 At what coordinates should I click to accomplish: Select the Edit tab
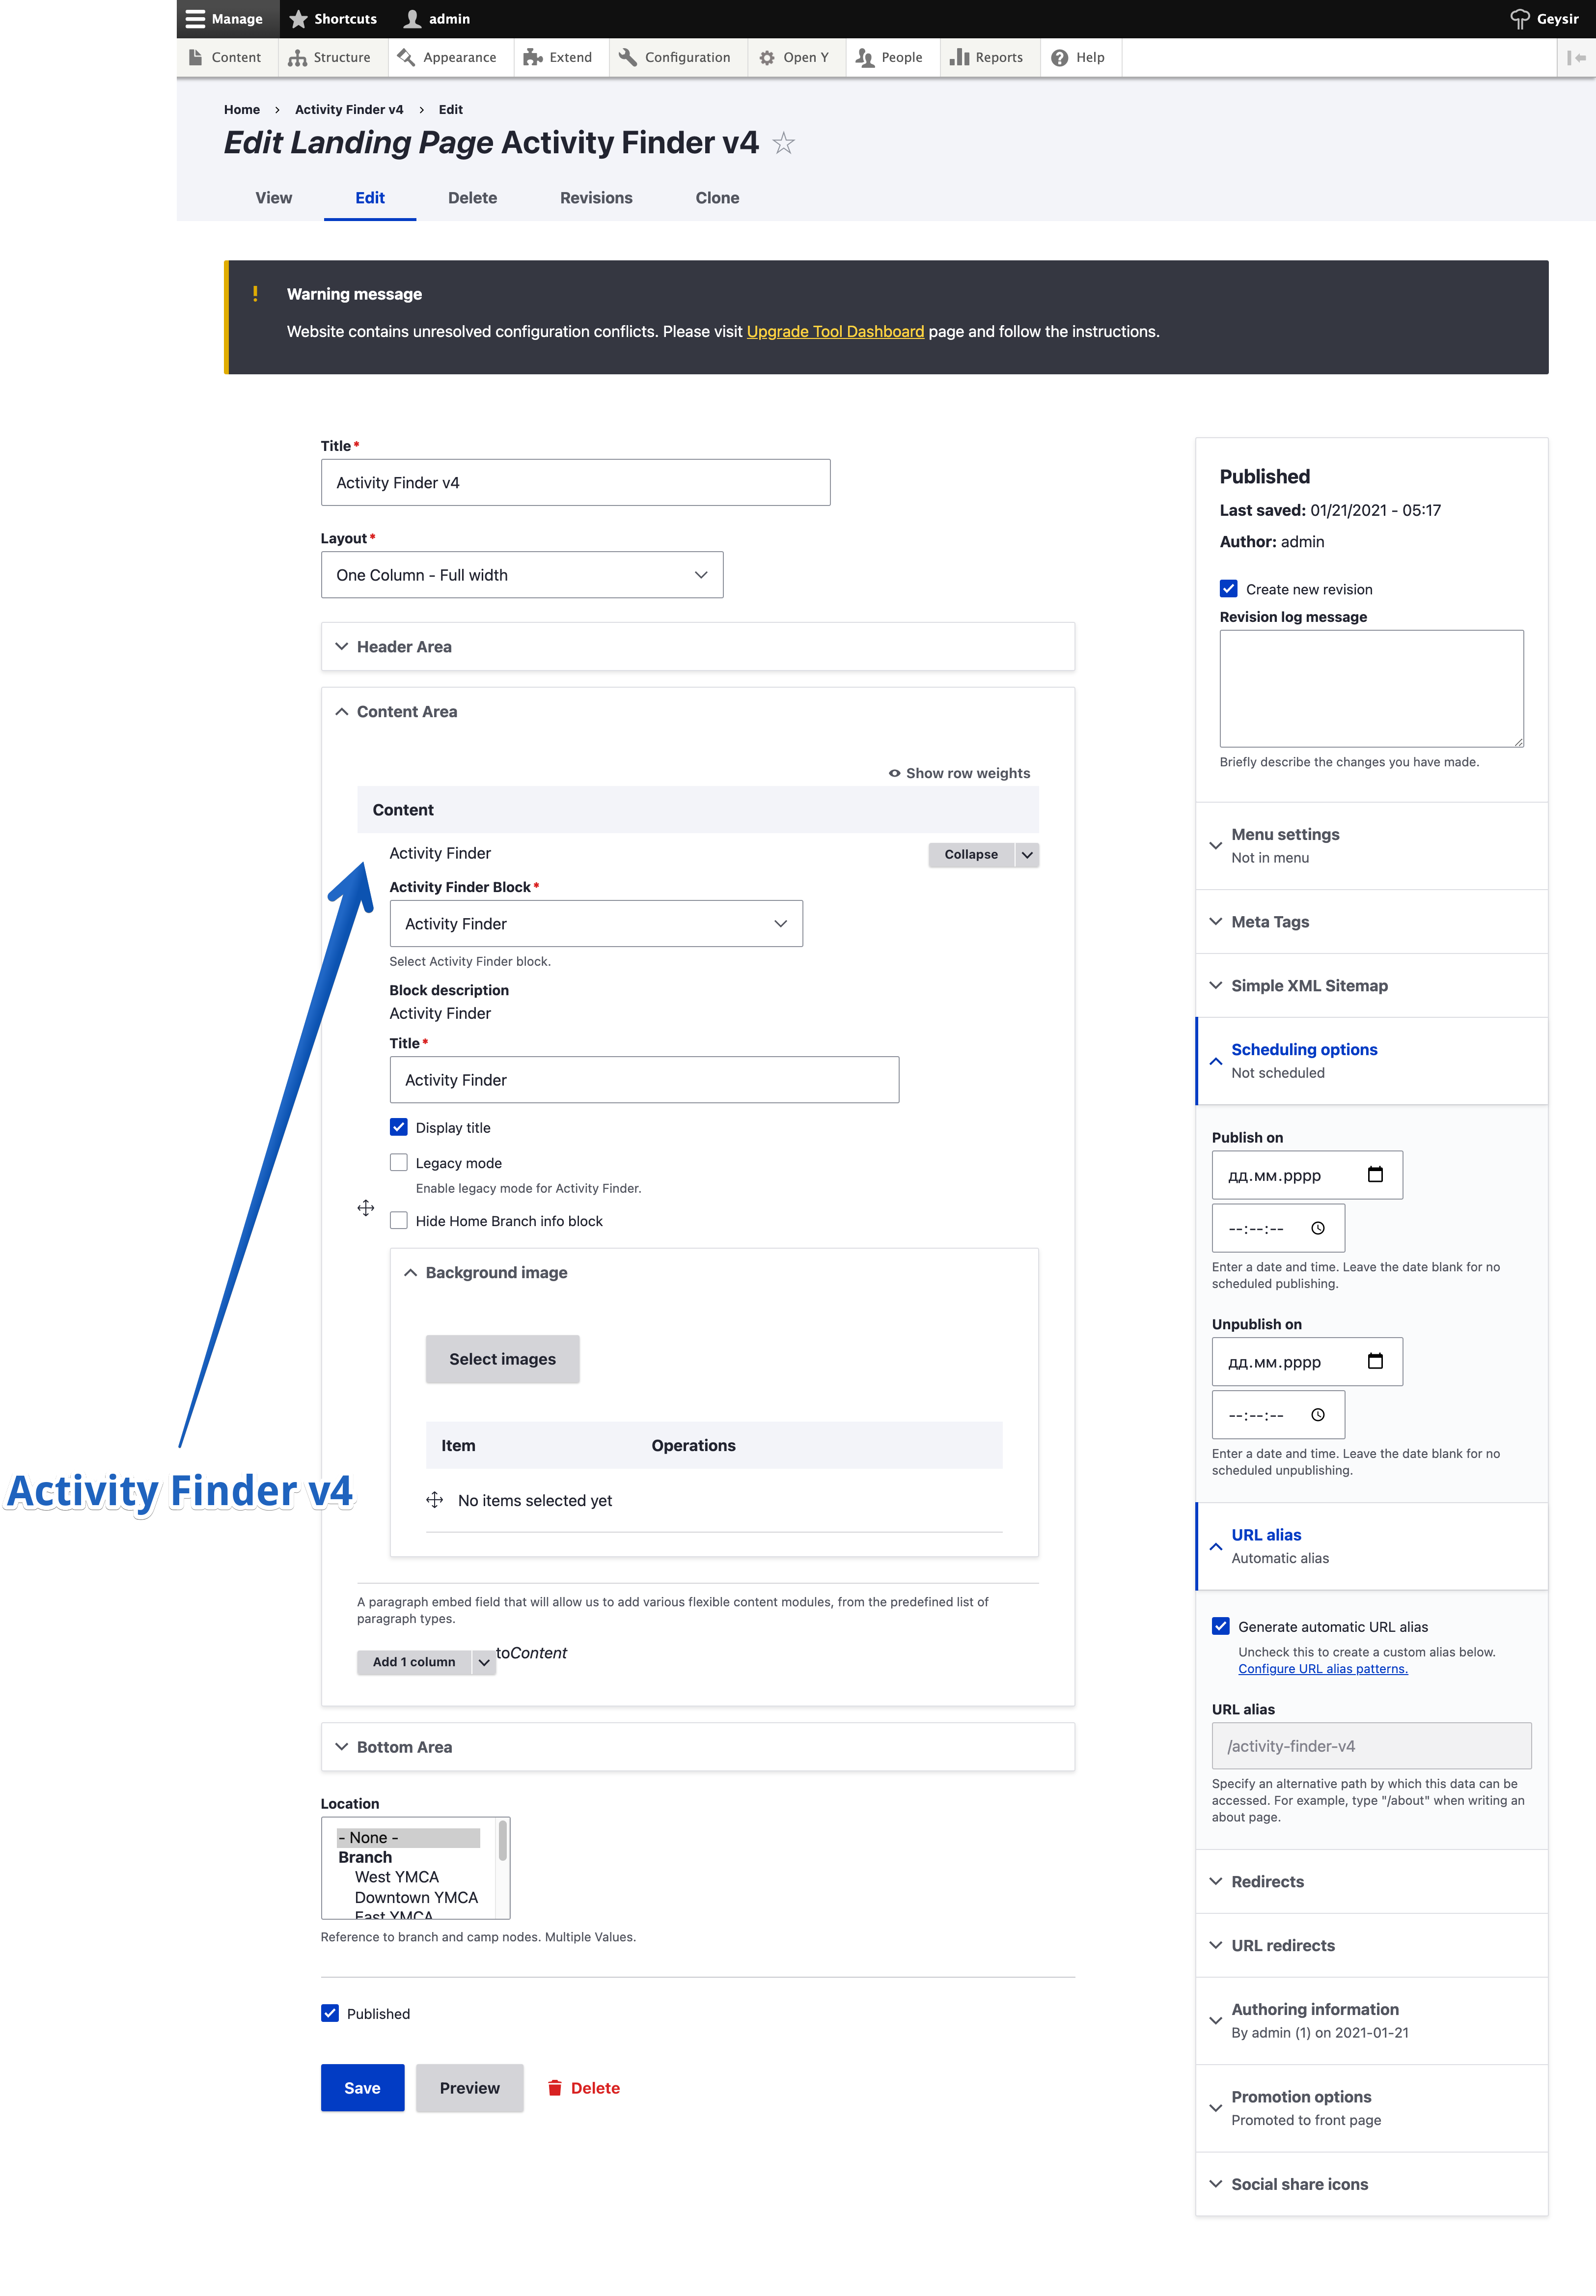tap(370, 198)
